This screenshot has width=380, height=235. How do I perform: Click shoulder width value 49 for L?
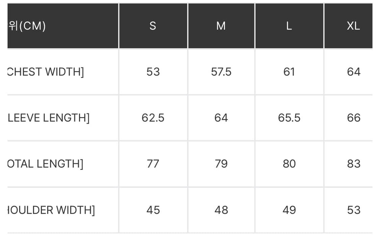289,210
